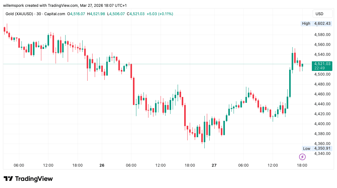Click the green current price label 4,521.03
The image size is (337, 188).
coord(322,63)
